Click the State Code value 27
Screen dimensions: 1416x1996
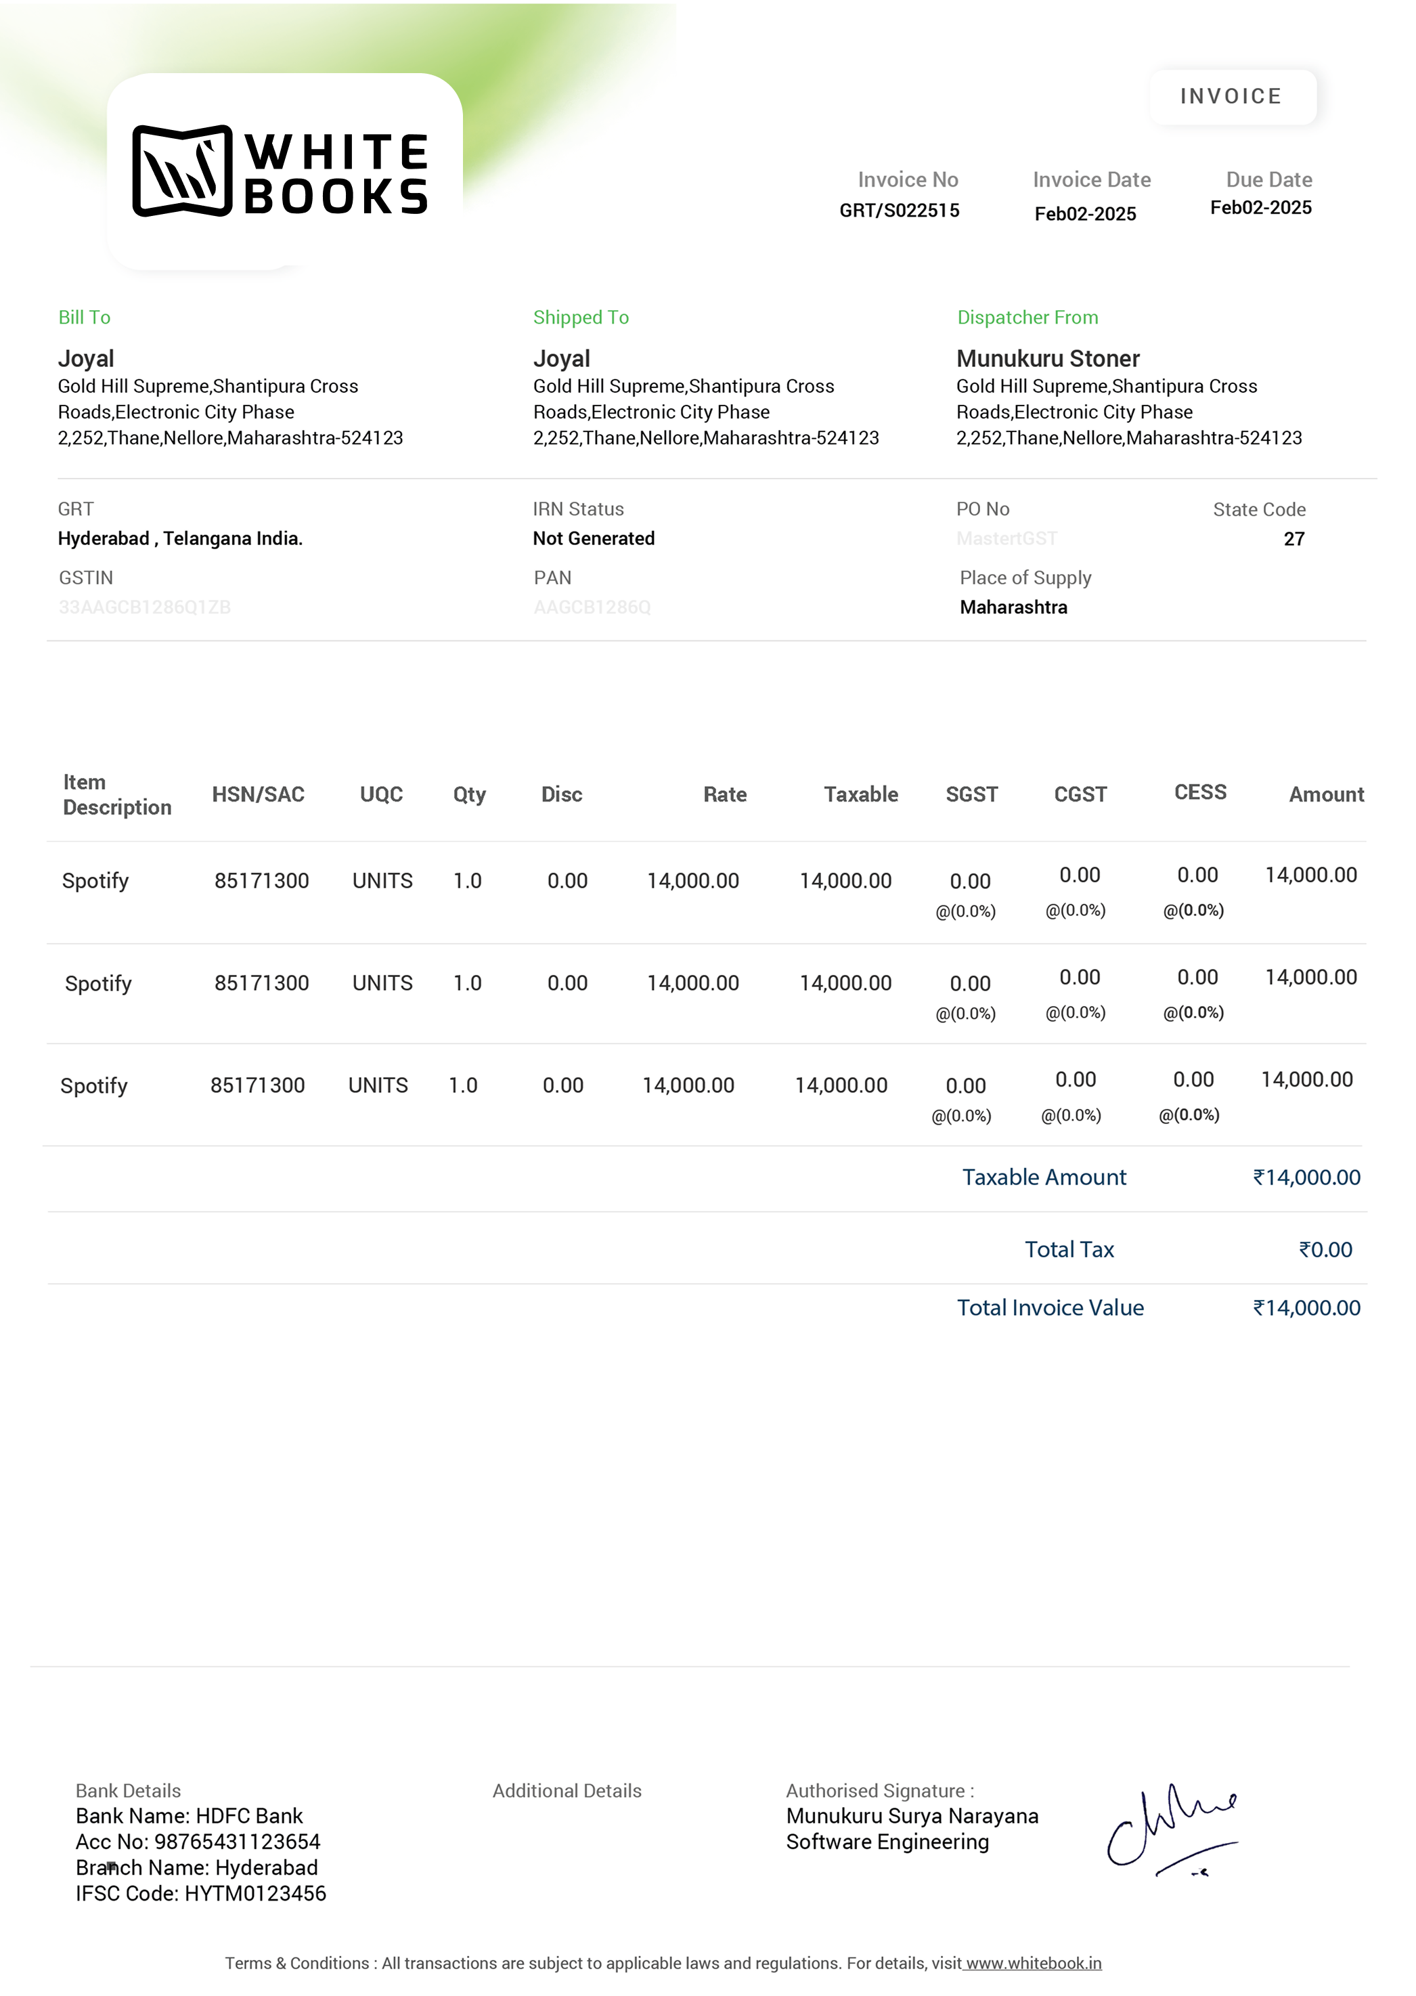tap(1294, 539)
